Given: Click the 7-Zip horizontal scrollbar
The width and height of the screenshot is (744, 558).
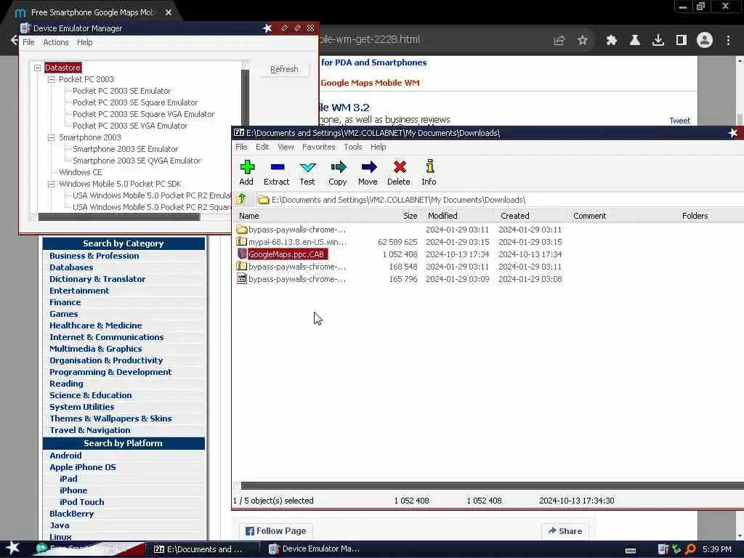Looking at the screenshot, I should 492,485.
